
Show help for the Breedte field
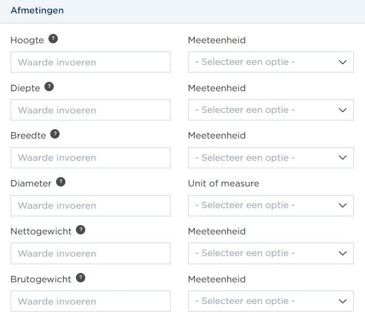55,134
